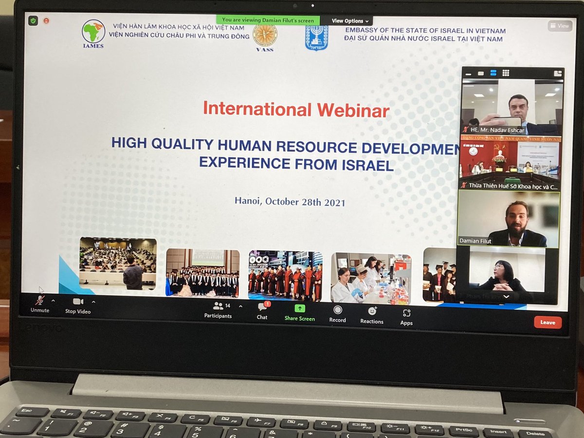
Task: Click the laboratory researchers photo
Action: pyautogui.click(x=371, y=278)
